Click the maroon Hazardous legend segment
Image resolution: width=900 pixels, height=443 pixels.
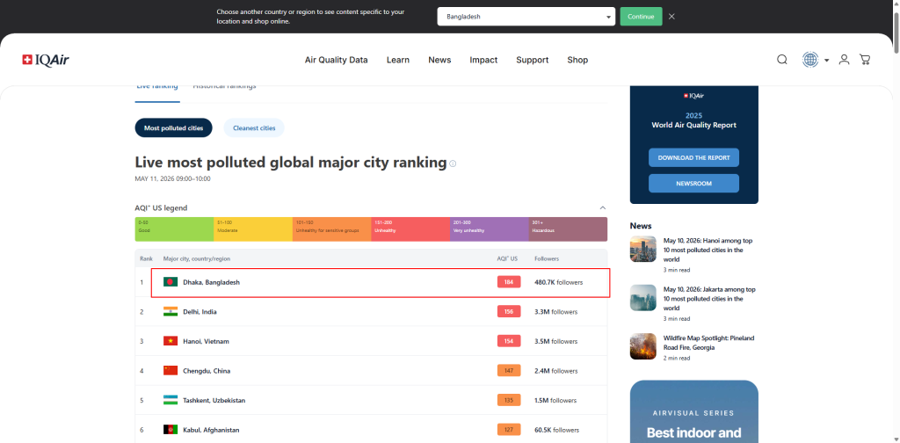(568, 229)
